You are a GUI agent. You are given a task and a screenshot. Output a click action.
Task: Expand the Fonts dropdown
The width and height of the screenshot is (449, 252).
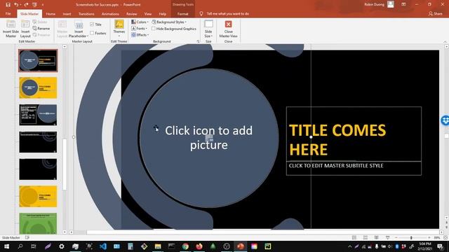coord(140,28)
